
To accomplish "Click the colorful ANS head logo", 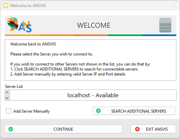I will 19,24.
